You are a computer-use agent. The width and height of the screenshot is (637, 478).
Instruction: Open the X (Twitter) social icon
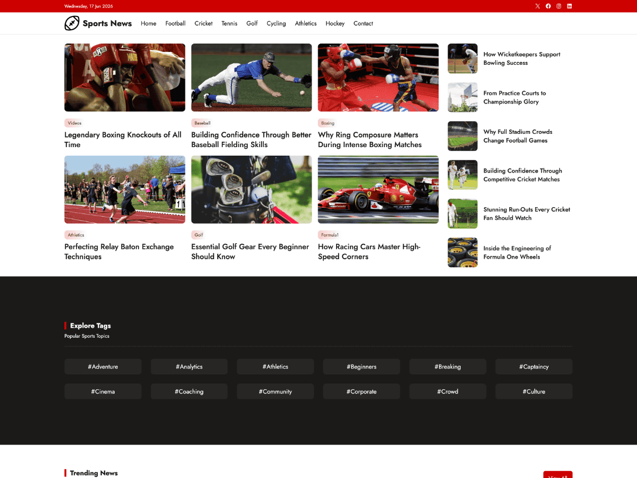537,6
